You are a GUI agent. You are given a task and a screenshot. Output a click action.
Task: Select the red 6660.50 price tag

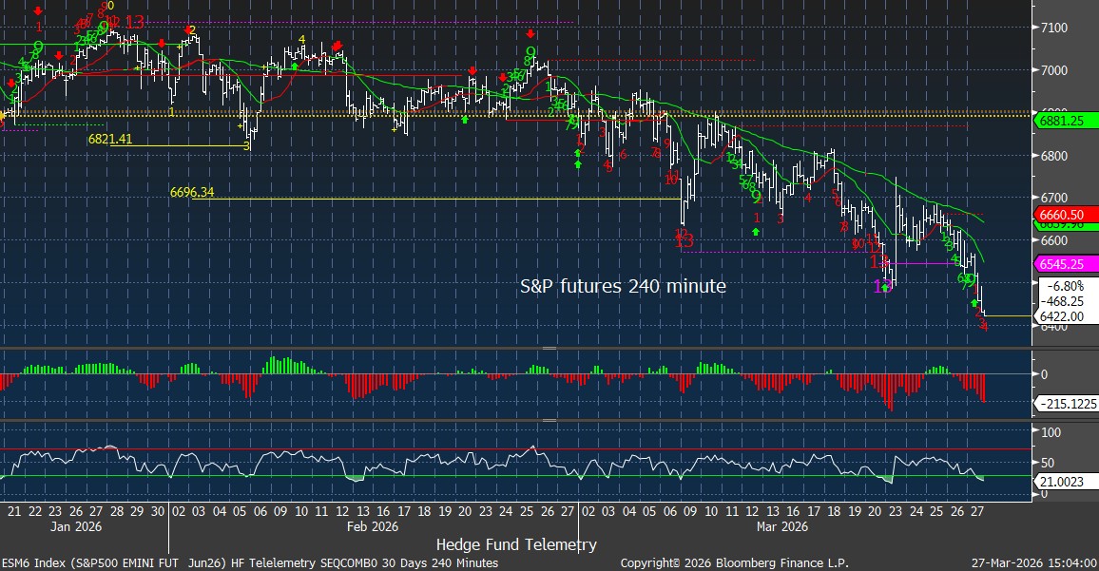click(x=1063, y=216)
